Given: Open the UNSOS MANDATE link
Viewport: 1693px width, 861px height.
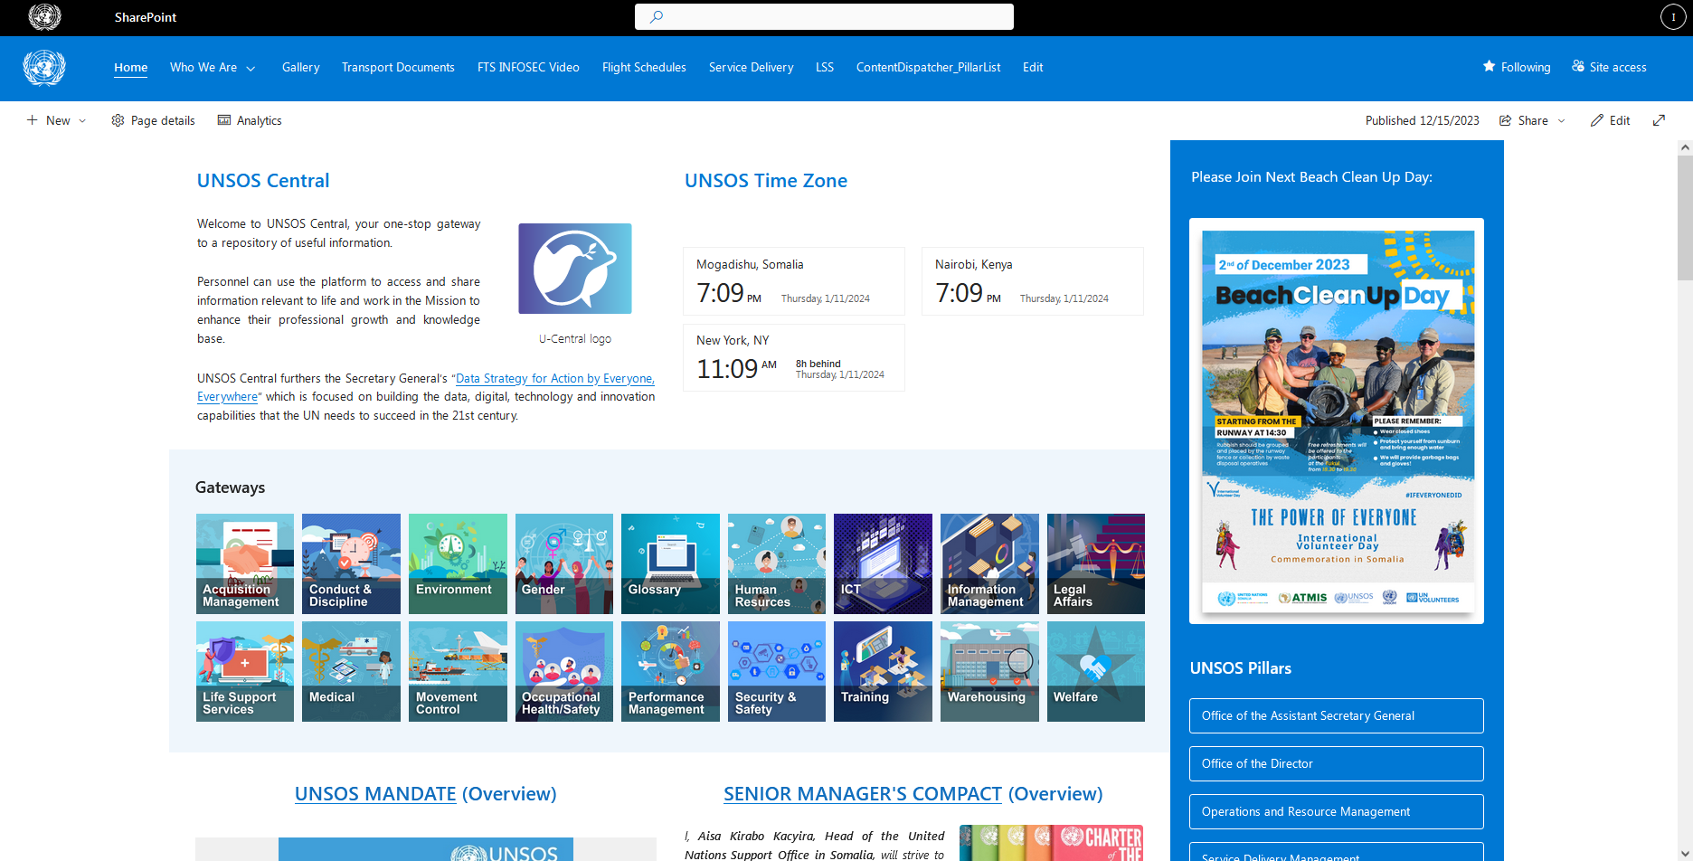Looking at the screenshot, I should (375, 793).
